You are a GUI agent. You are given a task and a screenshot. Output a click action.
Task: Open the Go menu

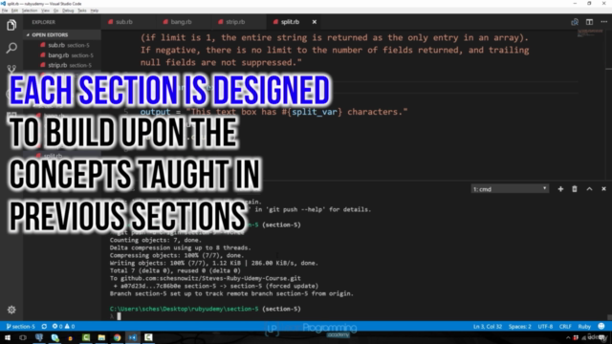point(55,11)
